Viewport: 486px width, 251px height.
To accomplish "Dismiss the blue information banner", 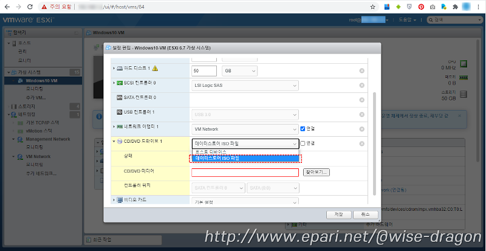I will 459,115.
